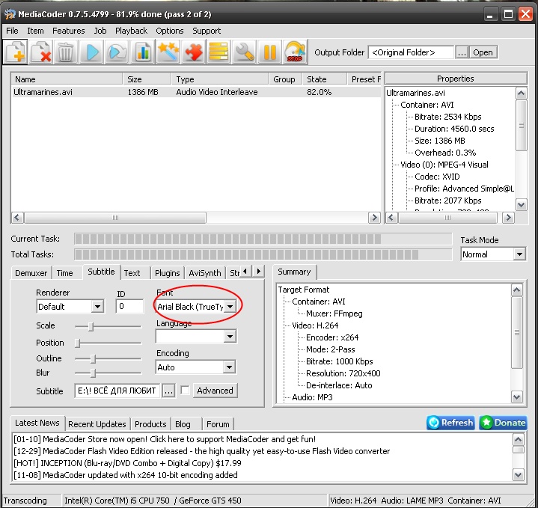Open the Job menu

100,31
